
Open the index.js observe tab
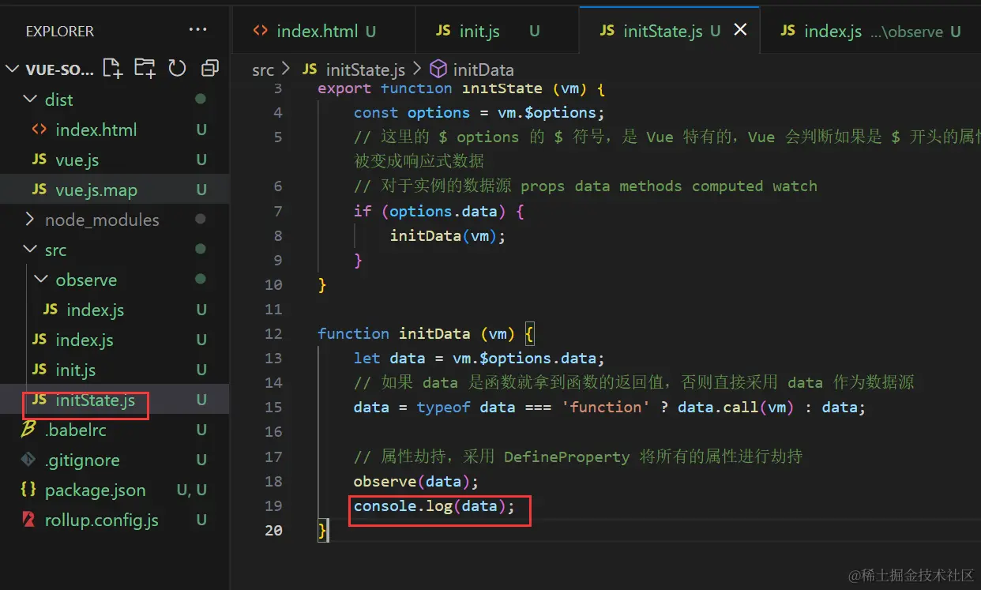[x=870, y=32]
